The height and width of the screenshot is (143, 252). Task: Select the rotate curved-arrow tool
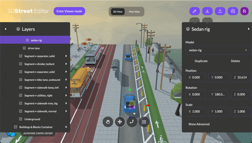coord(132,122)
